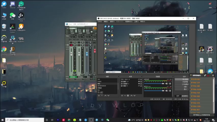This screenshot has width=217, height=122.
Task: Click the blue 音乐 channel fader in mixer
Action: click(x=87, y=54)
